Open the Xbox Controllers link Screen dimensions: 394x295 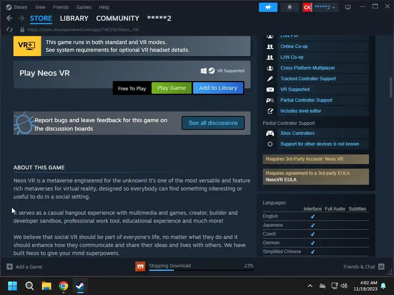click(x=297, y=133)
